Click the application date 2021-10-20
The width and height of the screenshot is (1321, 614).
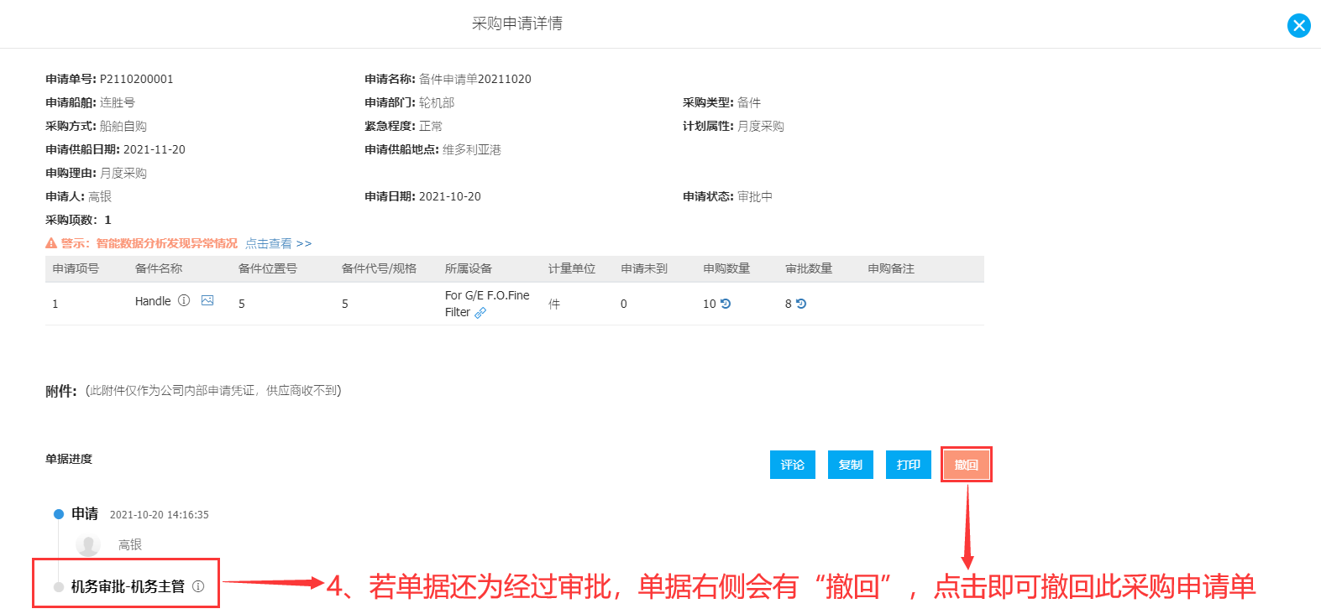coord(450,196)
